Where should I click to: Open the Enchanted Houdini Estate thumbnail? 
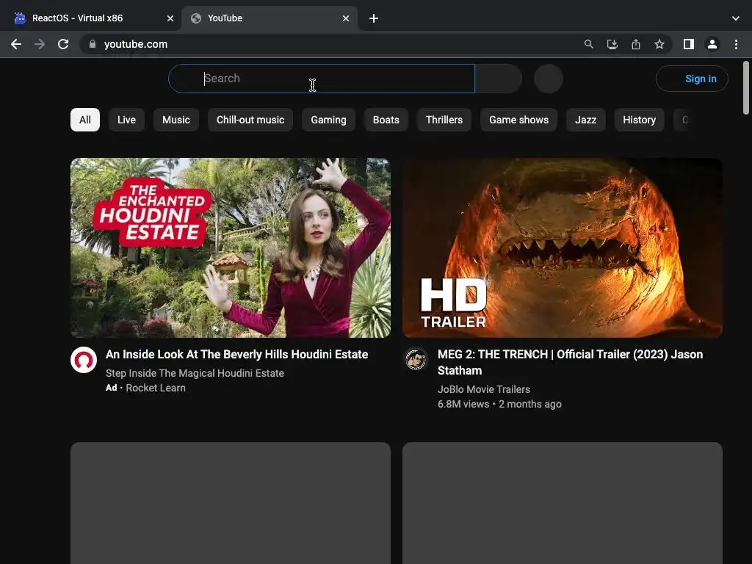[231, 248]
